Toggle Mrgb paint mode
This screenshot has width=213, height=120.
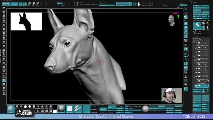point(42,3)
